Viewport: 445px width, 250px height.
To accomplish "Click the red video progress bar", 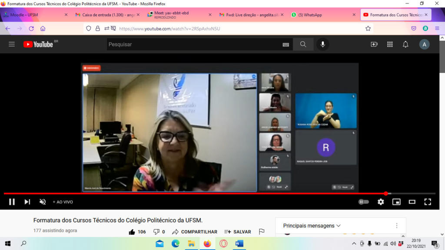I will pyautogui.click(x=196, y=194).
